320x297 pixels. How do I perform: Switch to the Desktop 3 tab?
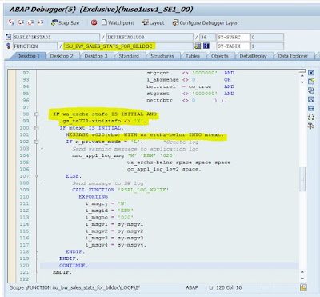point(96,56)
